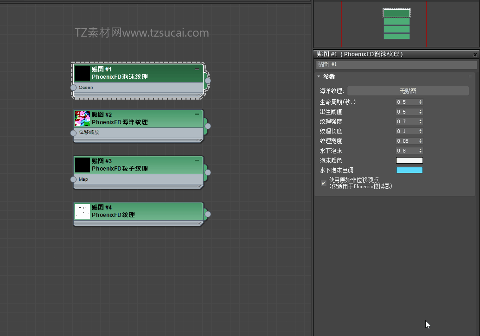Viewport: 480px width, 336px height.
Task: Open the 泡沫颜色 white color swatch
Action: (410, 160)
